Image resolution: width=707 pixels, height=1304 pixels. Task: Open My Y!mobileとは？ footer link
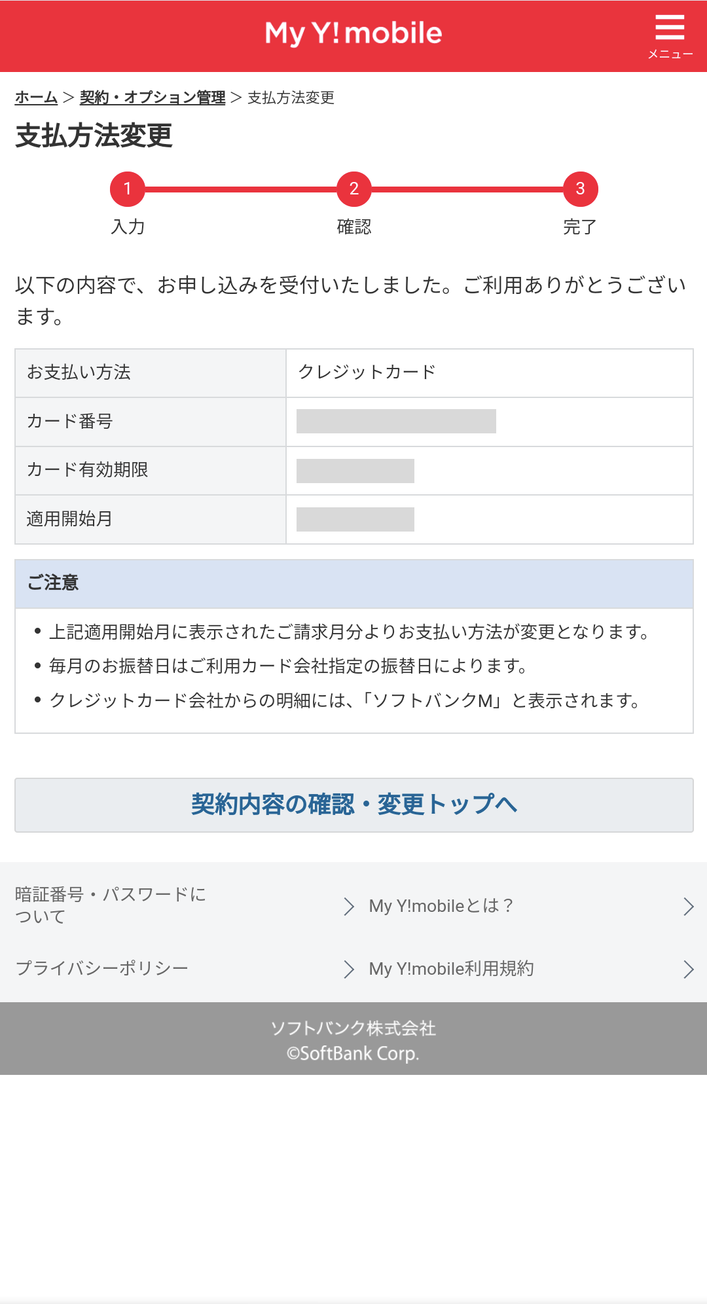(441, 906)
